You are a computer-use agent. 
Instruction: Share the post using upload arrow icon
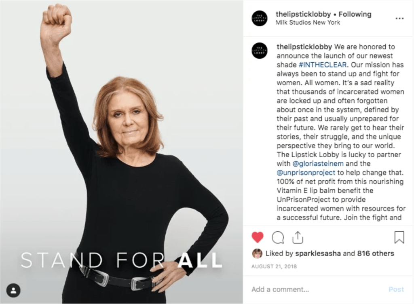[x=298, y=237]
